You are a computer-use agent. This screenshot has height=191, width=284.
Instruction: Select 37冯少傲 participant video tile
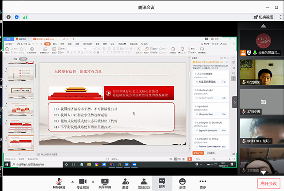[x=260, y=102]
